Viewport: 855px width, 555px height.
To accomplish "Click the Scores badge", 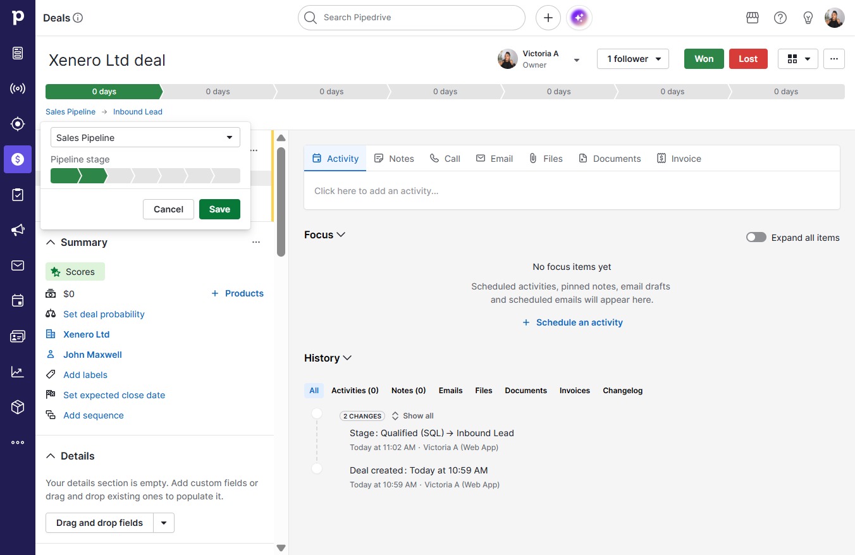I will coord(75,272).
